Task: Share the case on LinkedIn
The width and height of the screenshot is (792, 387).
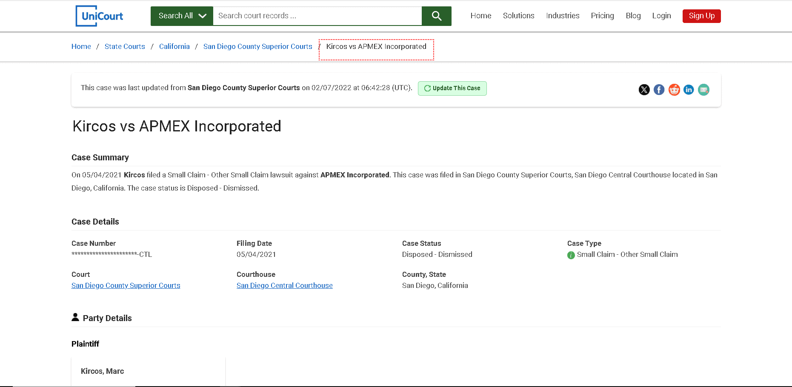Action: pos(689,90)
